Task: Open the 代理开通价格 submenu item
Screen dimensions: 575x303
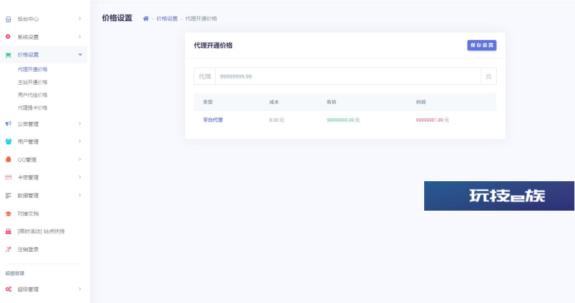Action: [x=32, y=69]
